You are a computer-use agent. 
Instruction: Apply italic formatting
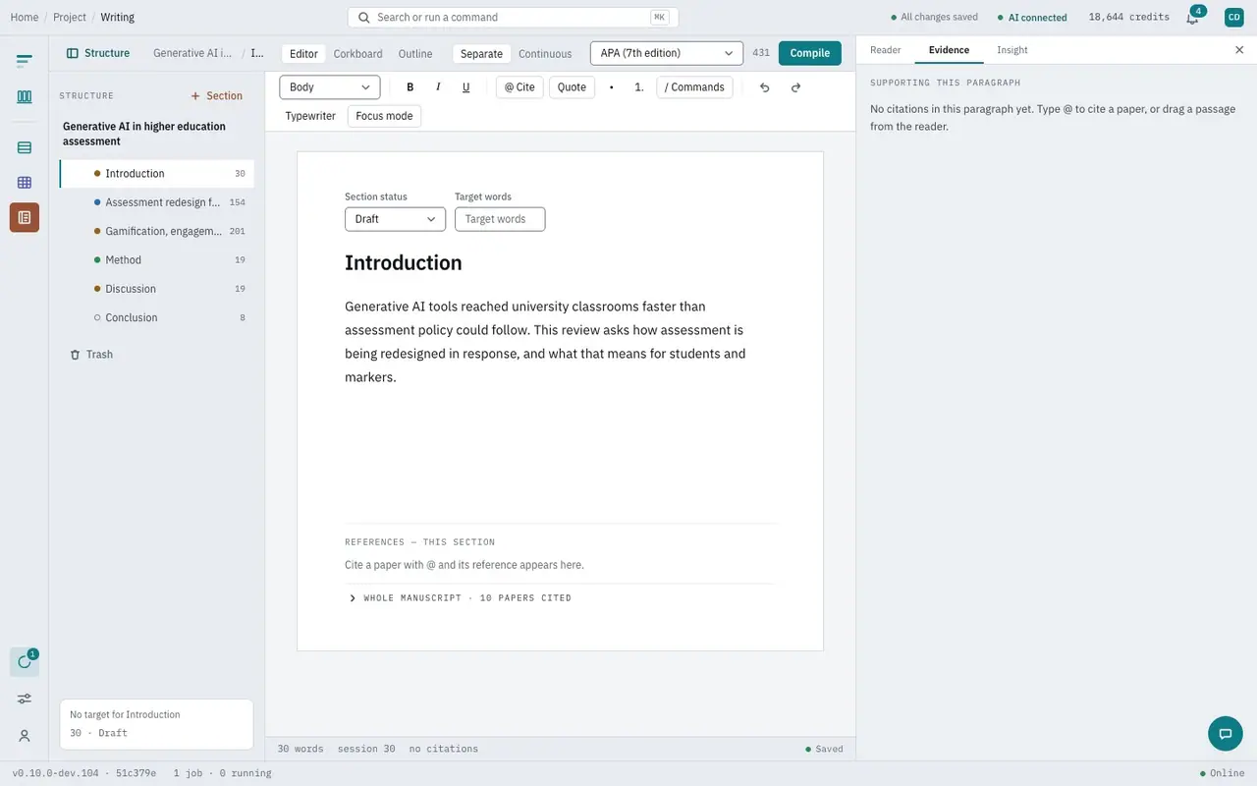point(438,87)
